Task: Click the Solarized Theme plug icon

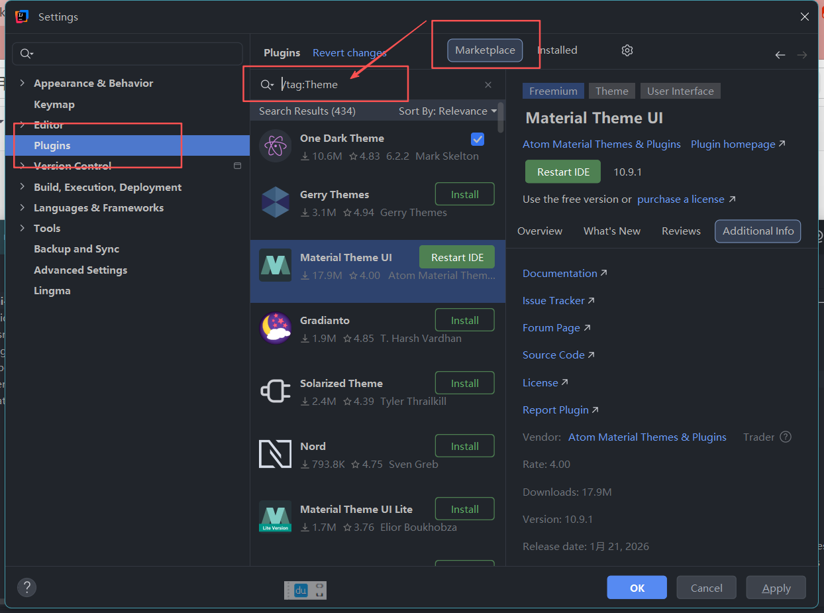Action: coord(275,391)
